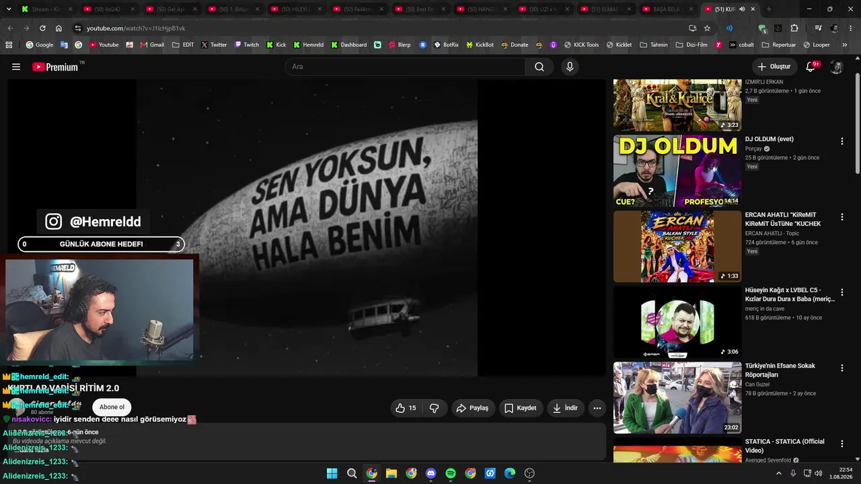Open Windows Start menu
This screenshot has width=861, height=484.
(332, 473)
